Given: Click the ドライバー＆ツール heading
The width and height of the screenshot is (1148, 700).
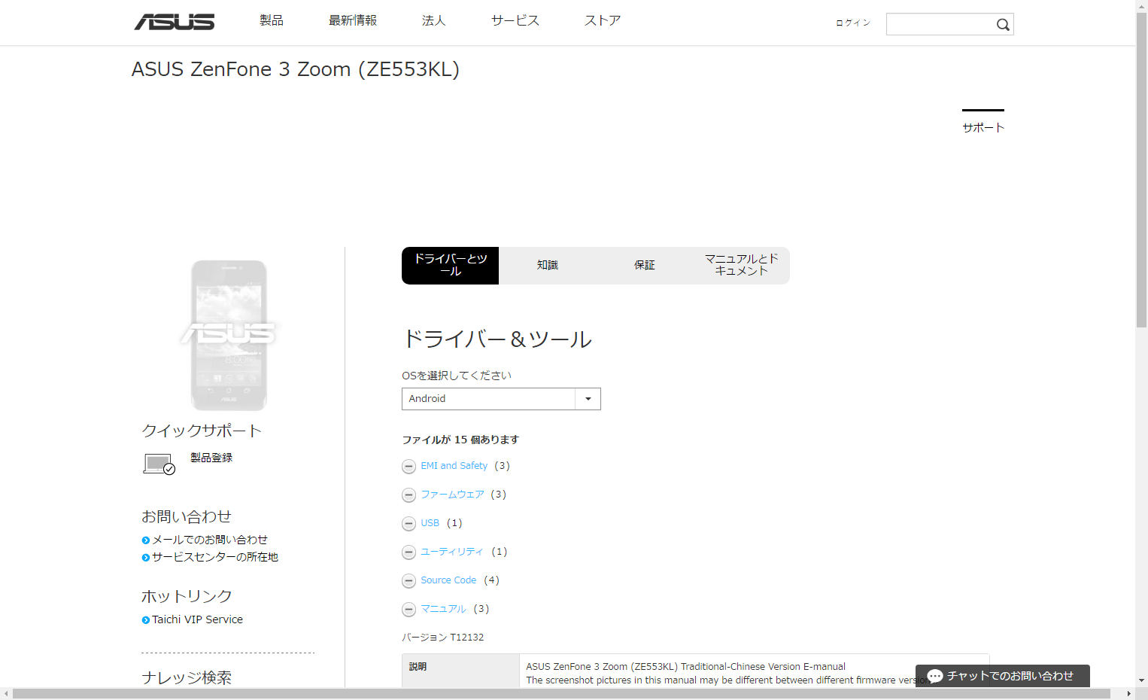Looking at the screenshot, I should pyautogui.click(x=497, y=339).
